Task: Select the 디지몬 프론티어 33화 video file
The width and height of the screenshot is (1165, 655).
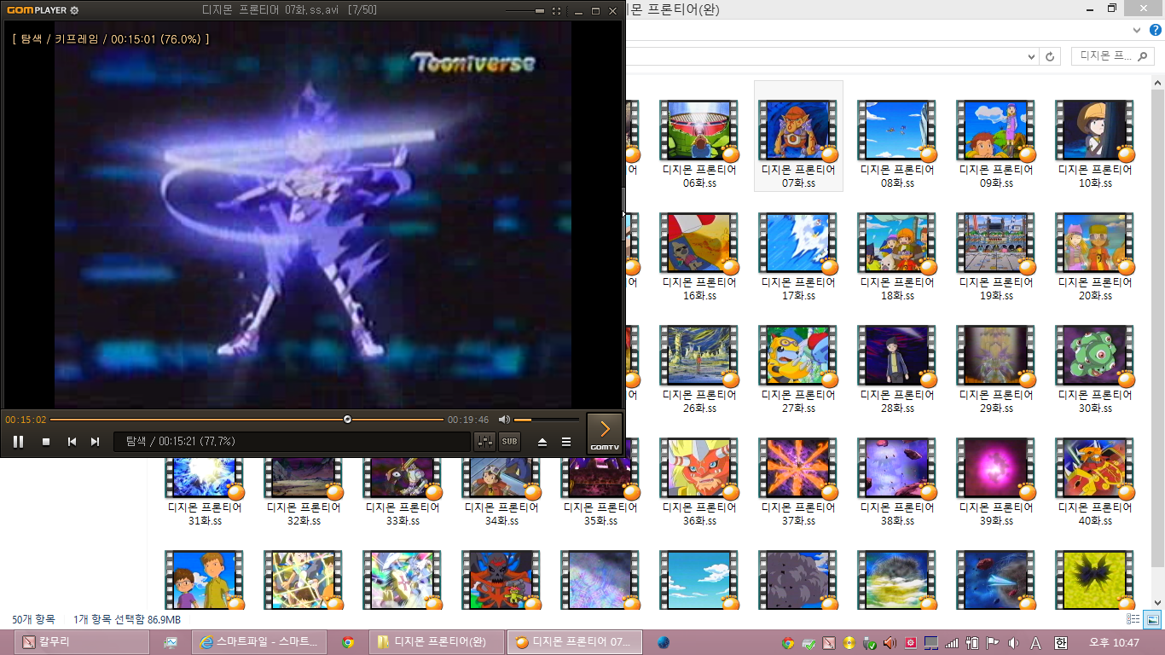Action: point(403,490)
